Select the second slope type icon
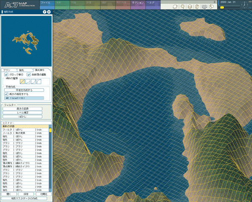The height and width of the screenshot is (202, 252). (x=28, y=82)
